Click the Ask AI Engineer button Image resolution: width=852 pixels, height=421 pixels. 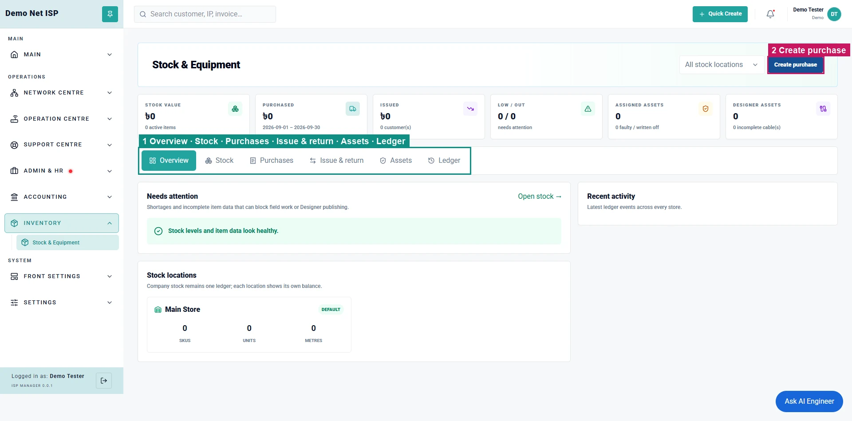point(809,401)
